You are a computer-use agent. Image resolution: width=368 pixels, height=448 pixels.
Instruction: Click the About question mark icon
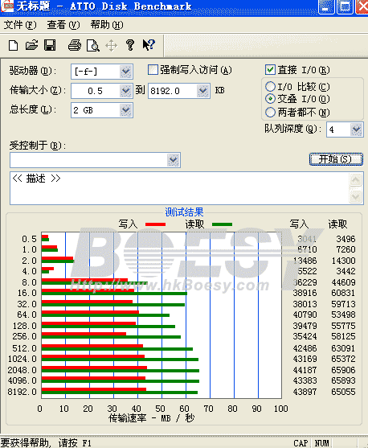(130, 45)
